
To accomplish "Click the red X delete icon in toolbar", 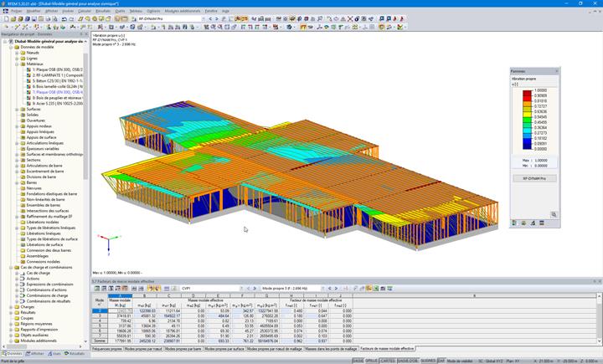I will pyautogui.click(x=350, y=19).
